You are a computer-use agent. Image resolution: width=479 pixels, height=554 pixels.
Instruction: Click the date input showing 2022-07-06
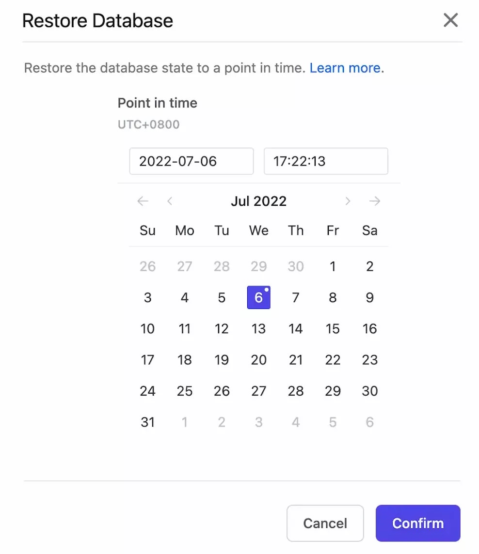(191, 161)
